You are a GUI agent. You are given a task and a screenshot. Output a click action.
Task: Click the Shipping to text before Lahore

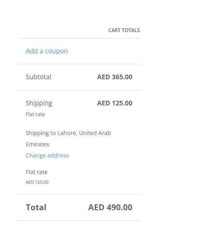click(41, 133)
